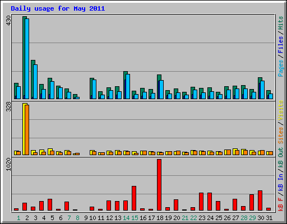This screenshot has height=224, width=287.
Task: Click the 1020 y-axis value
Action: (x=8, y=164)
